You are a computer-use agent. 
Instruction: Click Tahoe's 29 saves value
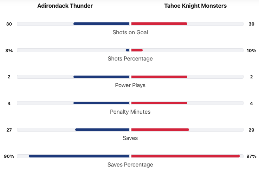(251, 130)
